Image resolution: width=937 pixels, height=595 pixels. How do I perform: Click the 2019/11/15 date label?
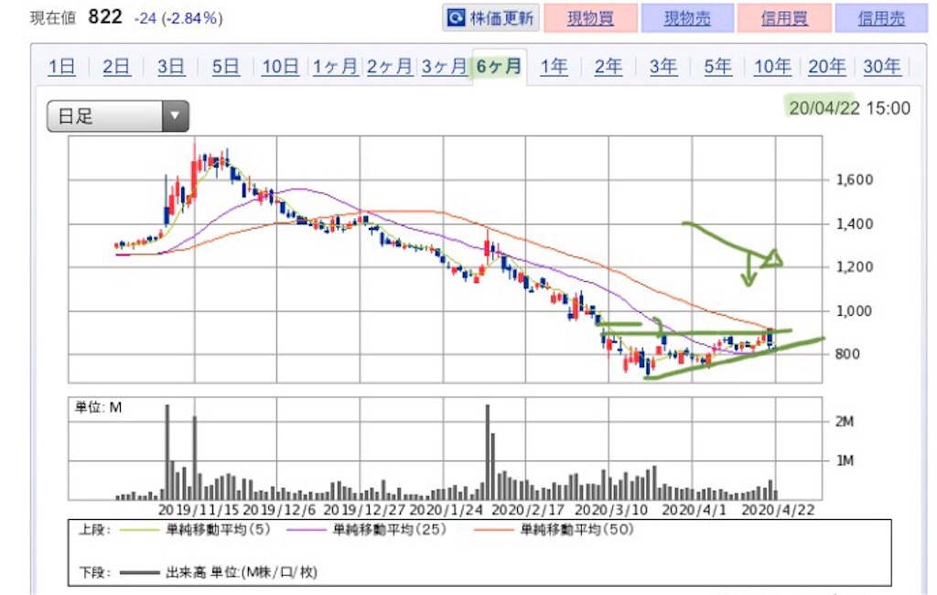199,510
